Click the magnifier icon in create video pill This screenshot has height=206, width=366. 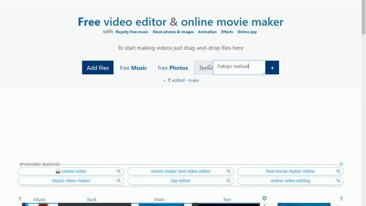119,172
